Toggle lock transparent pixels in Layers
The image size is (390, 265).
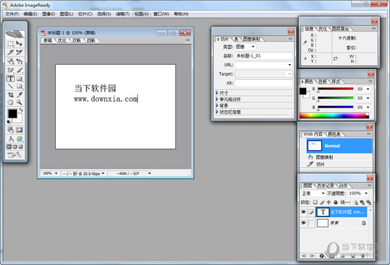[315, 202]
